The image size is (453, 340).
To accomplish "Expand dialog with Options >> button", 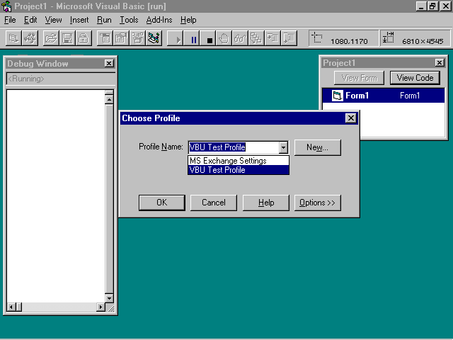I will coord(317,203).
